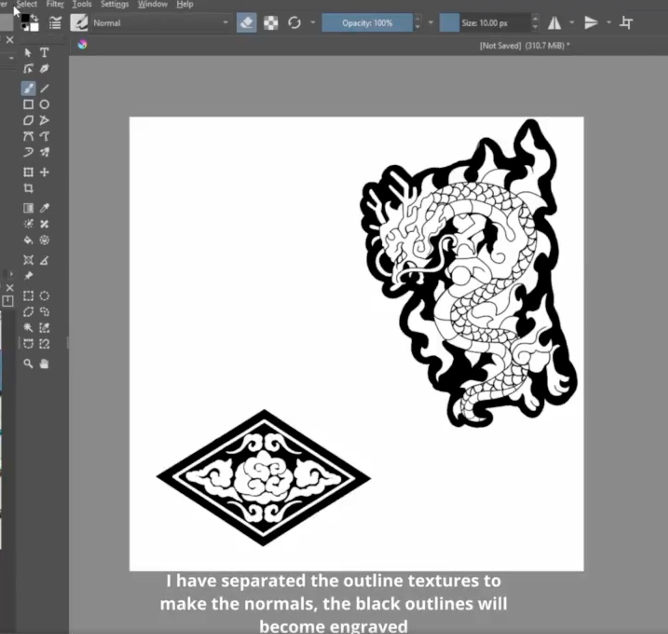The width and height of the screenshot is (668, 634).
Task: Select the Move tool
Action: click(x=44, y=172)
